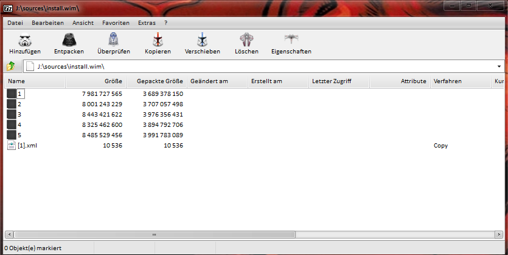
Task: Maximize the 7-Zip window
Action: click(x=468, y=6)
